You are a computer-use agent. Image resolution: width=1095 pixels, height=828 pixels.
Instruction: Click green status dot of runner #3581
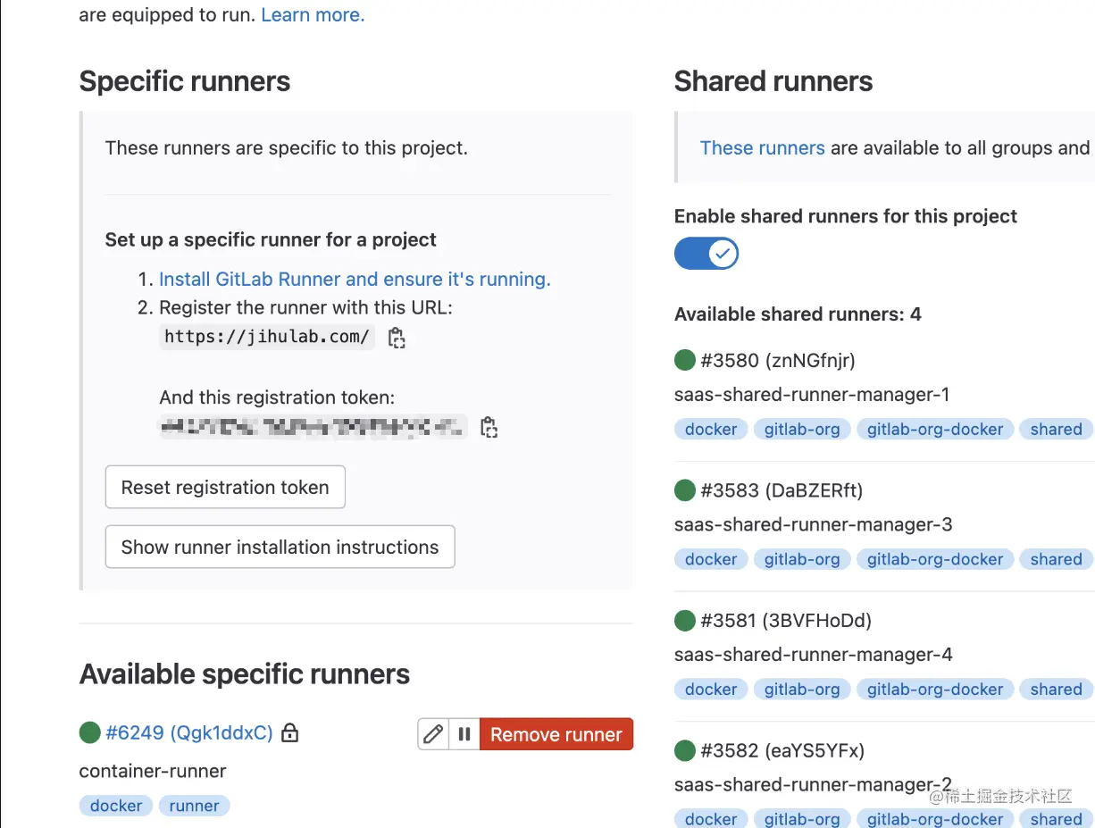[x=685, y=620]
